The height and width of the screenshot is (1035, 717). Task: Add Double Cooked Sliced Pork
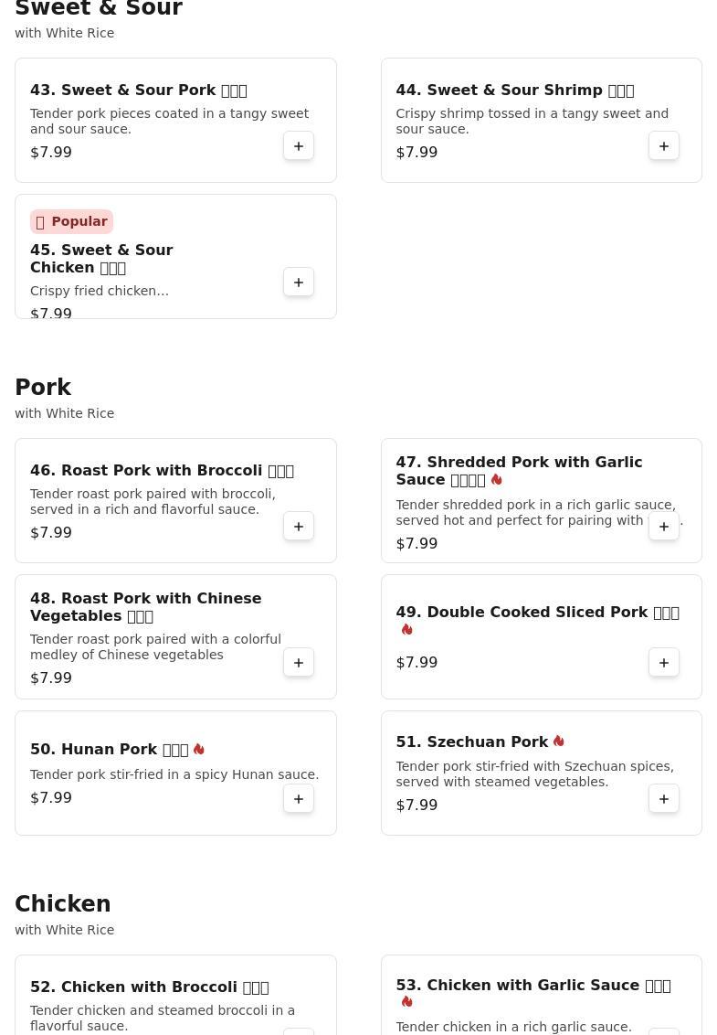pos(664,663)
